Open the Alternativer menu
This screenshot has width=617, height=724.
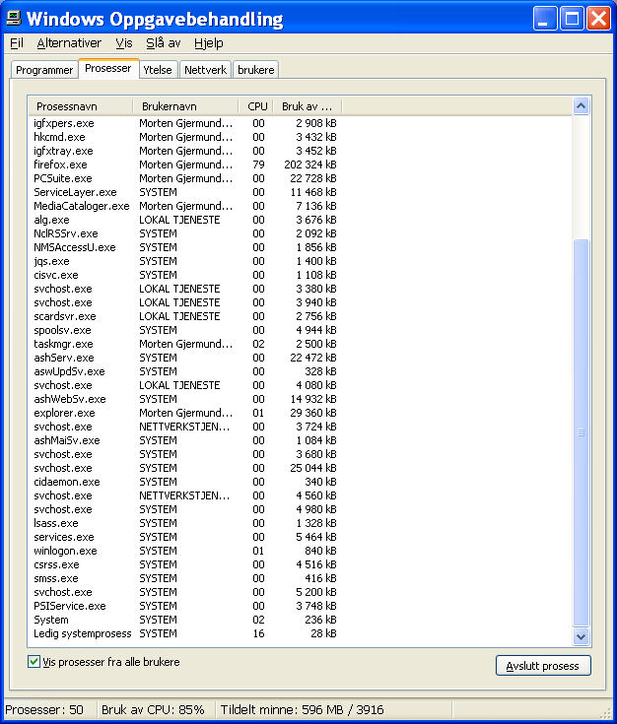tap(69, 43)
